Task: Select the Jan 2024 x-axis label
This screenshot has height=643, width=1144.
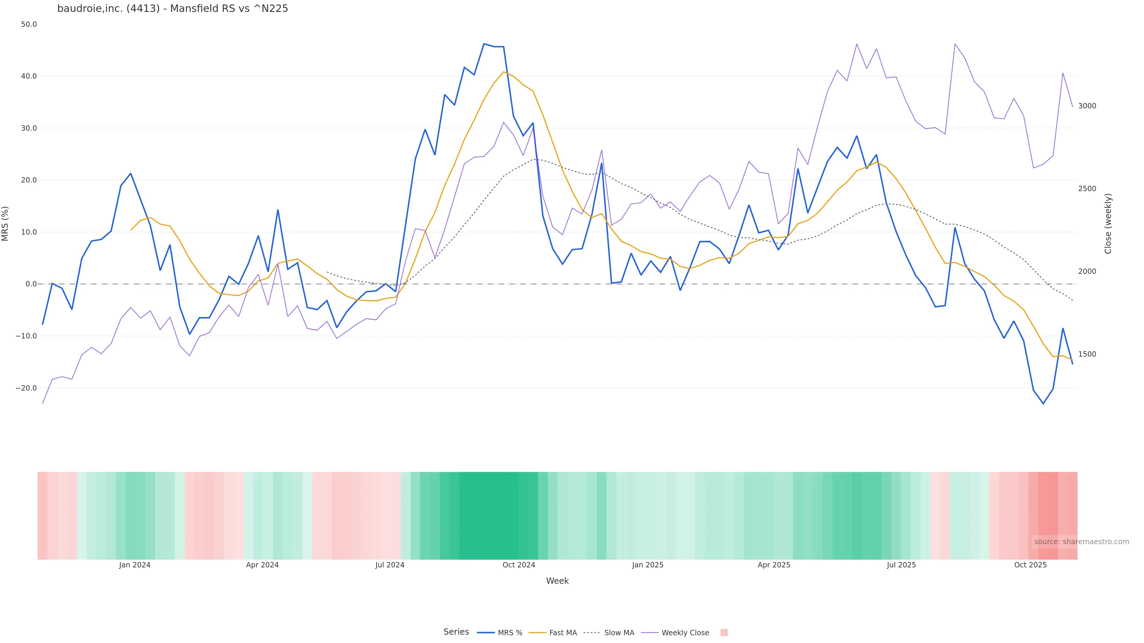Action: [x=135, y=565]
